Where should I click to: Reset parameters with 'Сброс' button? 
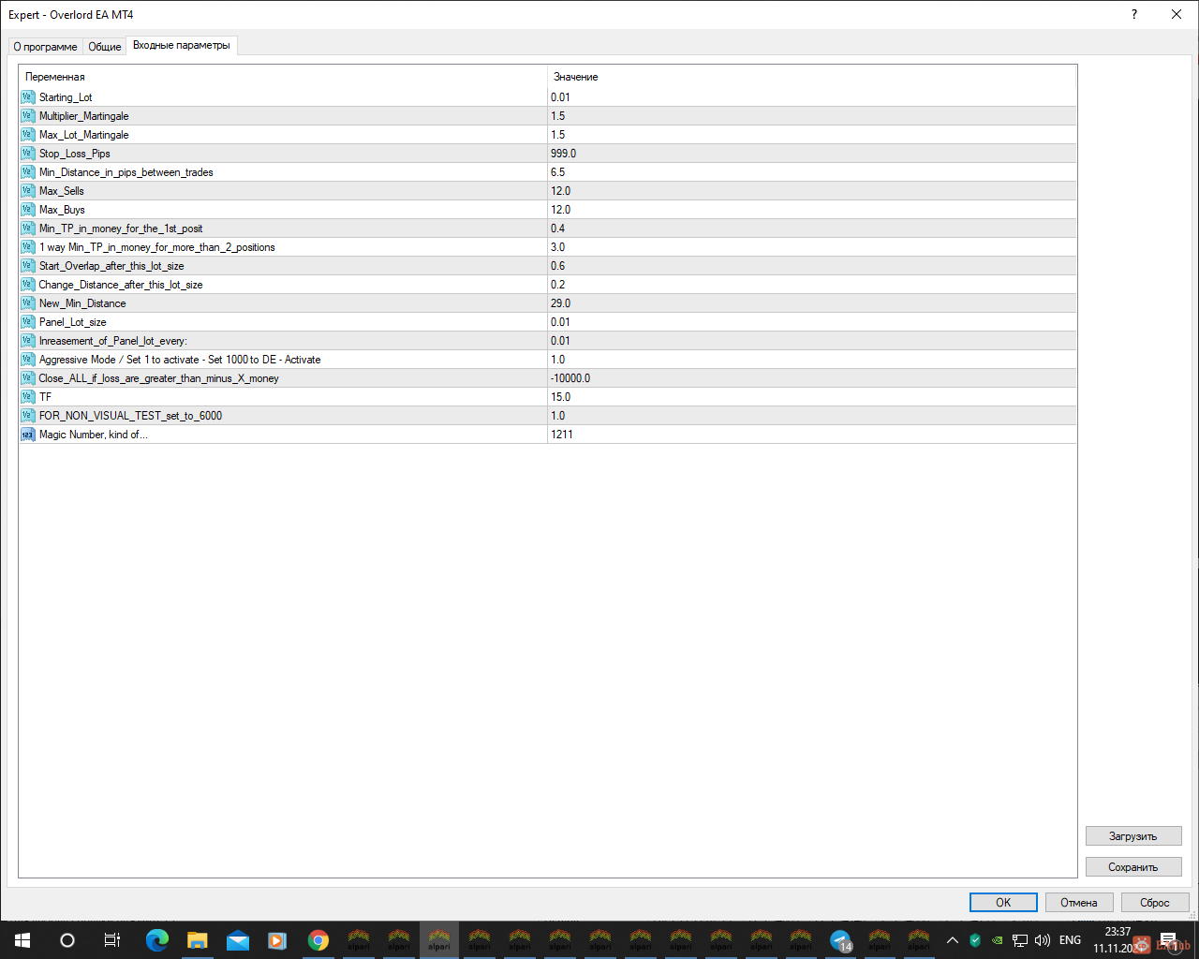(1155, 903)
